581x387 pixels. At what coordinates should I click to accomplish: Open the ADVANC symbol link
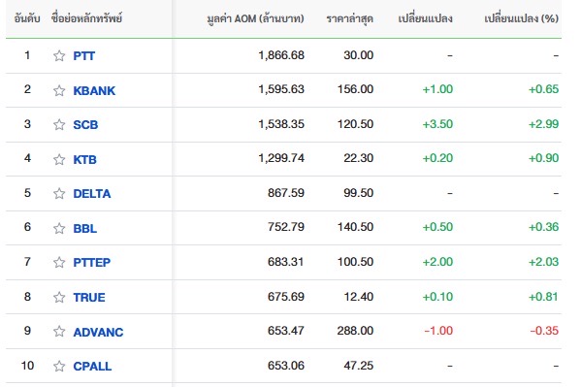tap(98, 332)
